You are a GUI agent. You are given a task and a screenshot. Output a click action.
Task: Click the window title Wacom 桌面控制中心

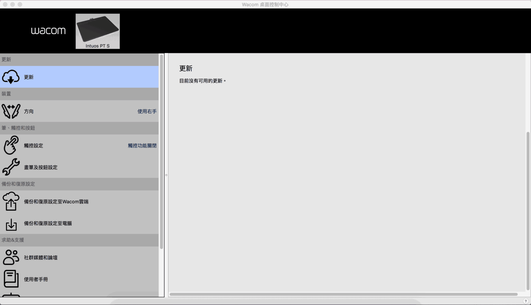[265, 4]
